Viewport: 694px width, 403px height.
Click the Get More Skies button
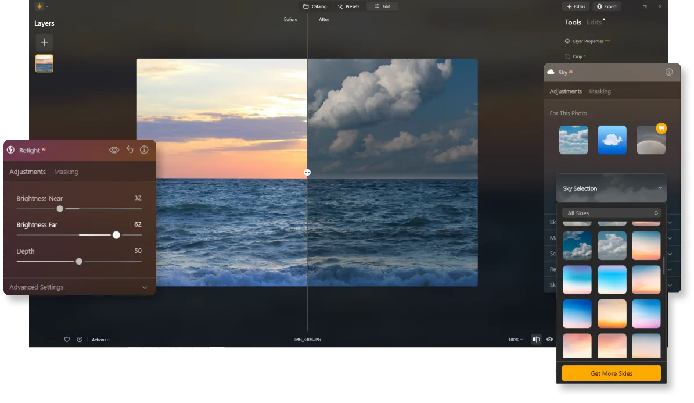pos(611,373)
